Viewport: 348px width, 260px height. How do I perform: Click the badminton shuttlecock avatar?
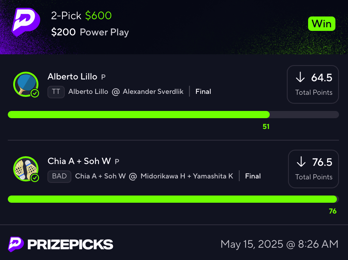click(x=26, y=169)
